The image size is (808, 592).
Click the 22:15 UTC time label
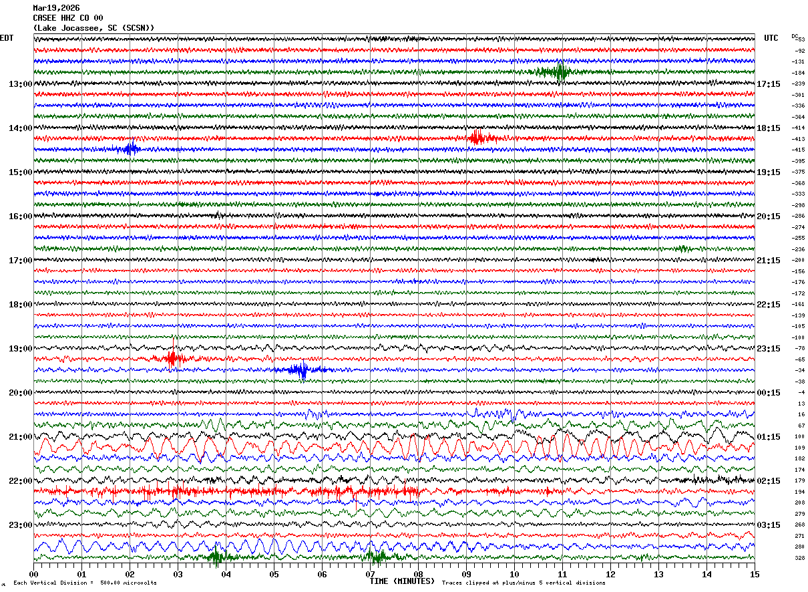(769, 305)
